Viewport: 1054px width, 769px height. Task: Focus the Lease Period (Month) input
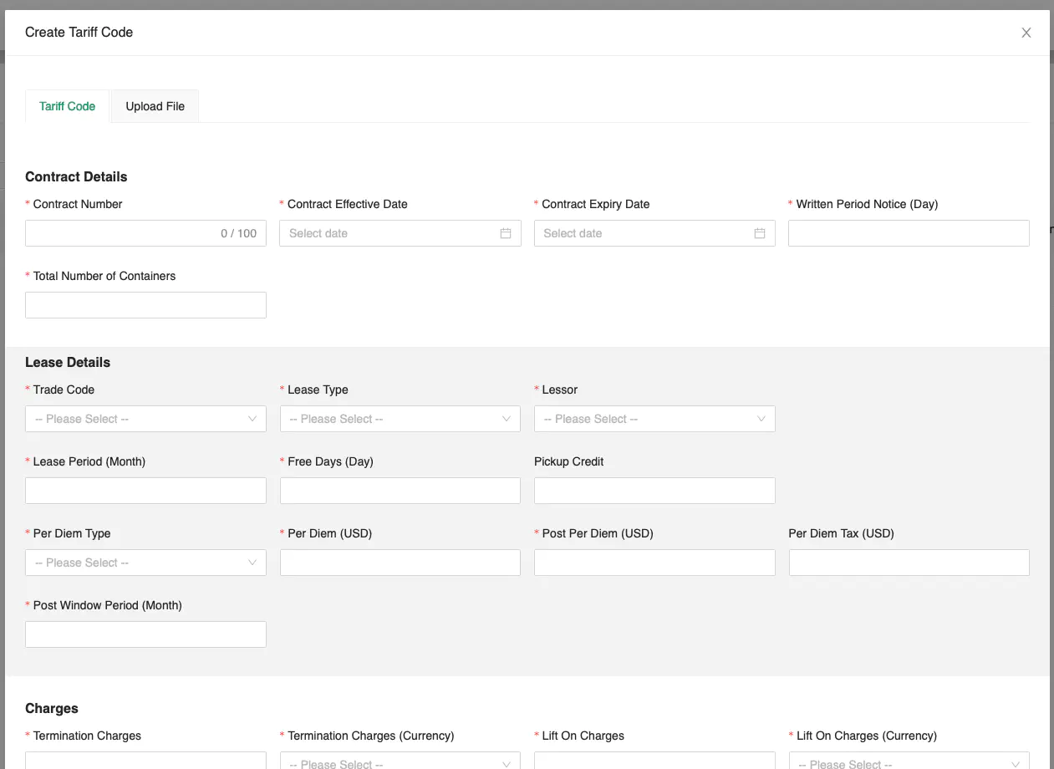click(145, 491)
